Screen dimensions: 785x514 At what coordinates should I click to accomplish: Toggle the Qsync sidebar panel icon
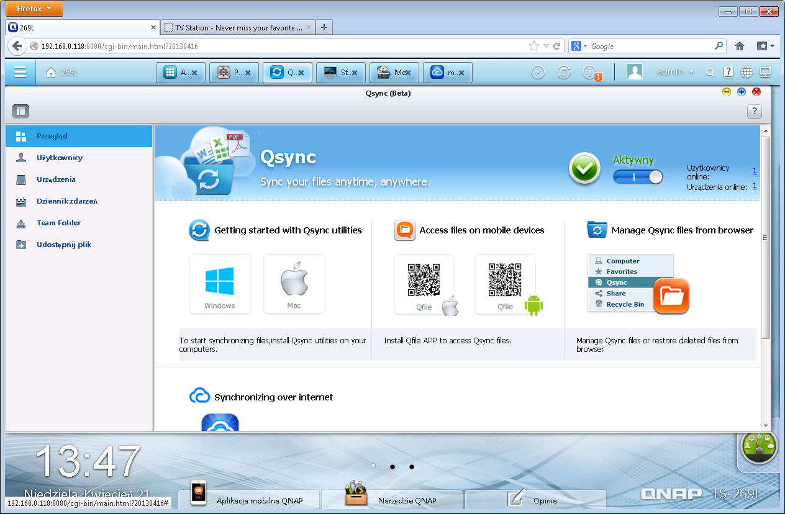pyautogui.click(x=21, y=111)
